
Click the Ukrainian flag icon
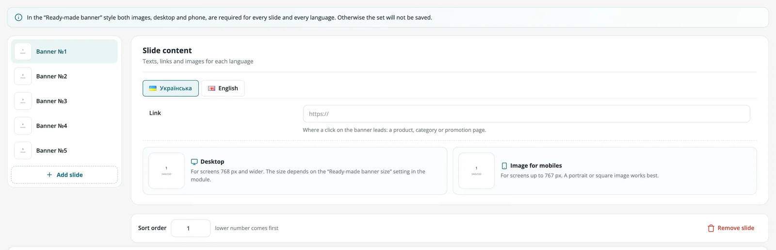[153, 88]
